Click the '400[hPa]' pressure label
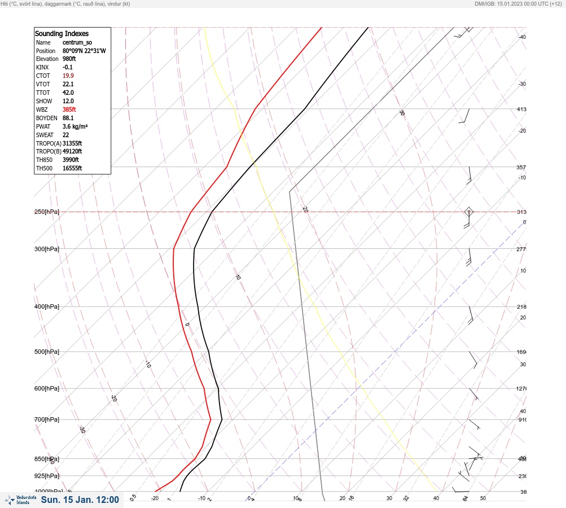 pyautogui.click(x=47, y=306)
